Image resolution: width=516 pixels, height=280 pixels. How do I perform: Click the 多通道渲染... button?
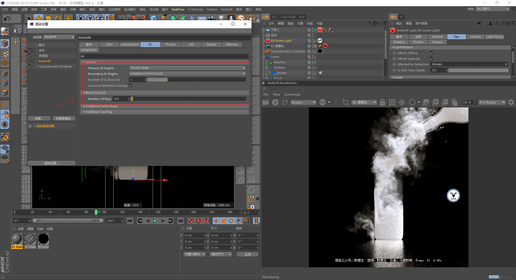pos(64,118)
